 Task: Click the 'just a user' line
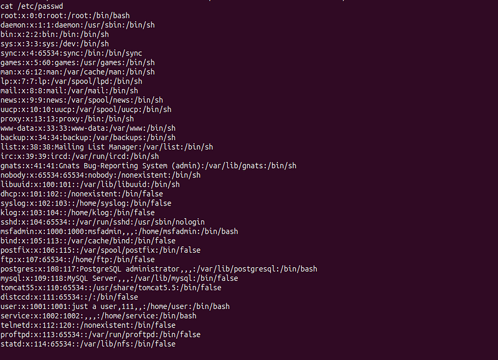pyautogui.click(x=115, y=306)
